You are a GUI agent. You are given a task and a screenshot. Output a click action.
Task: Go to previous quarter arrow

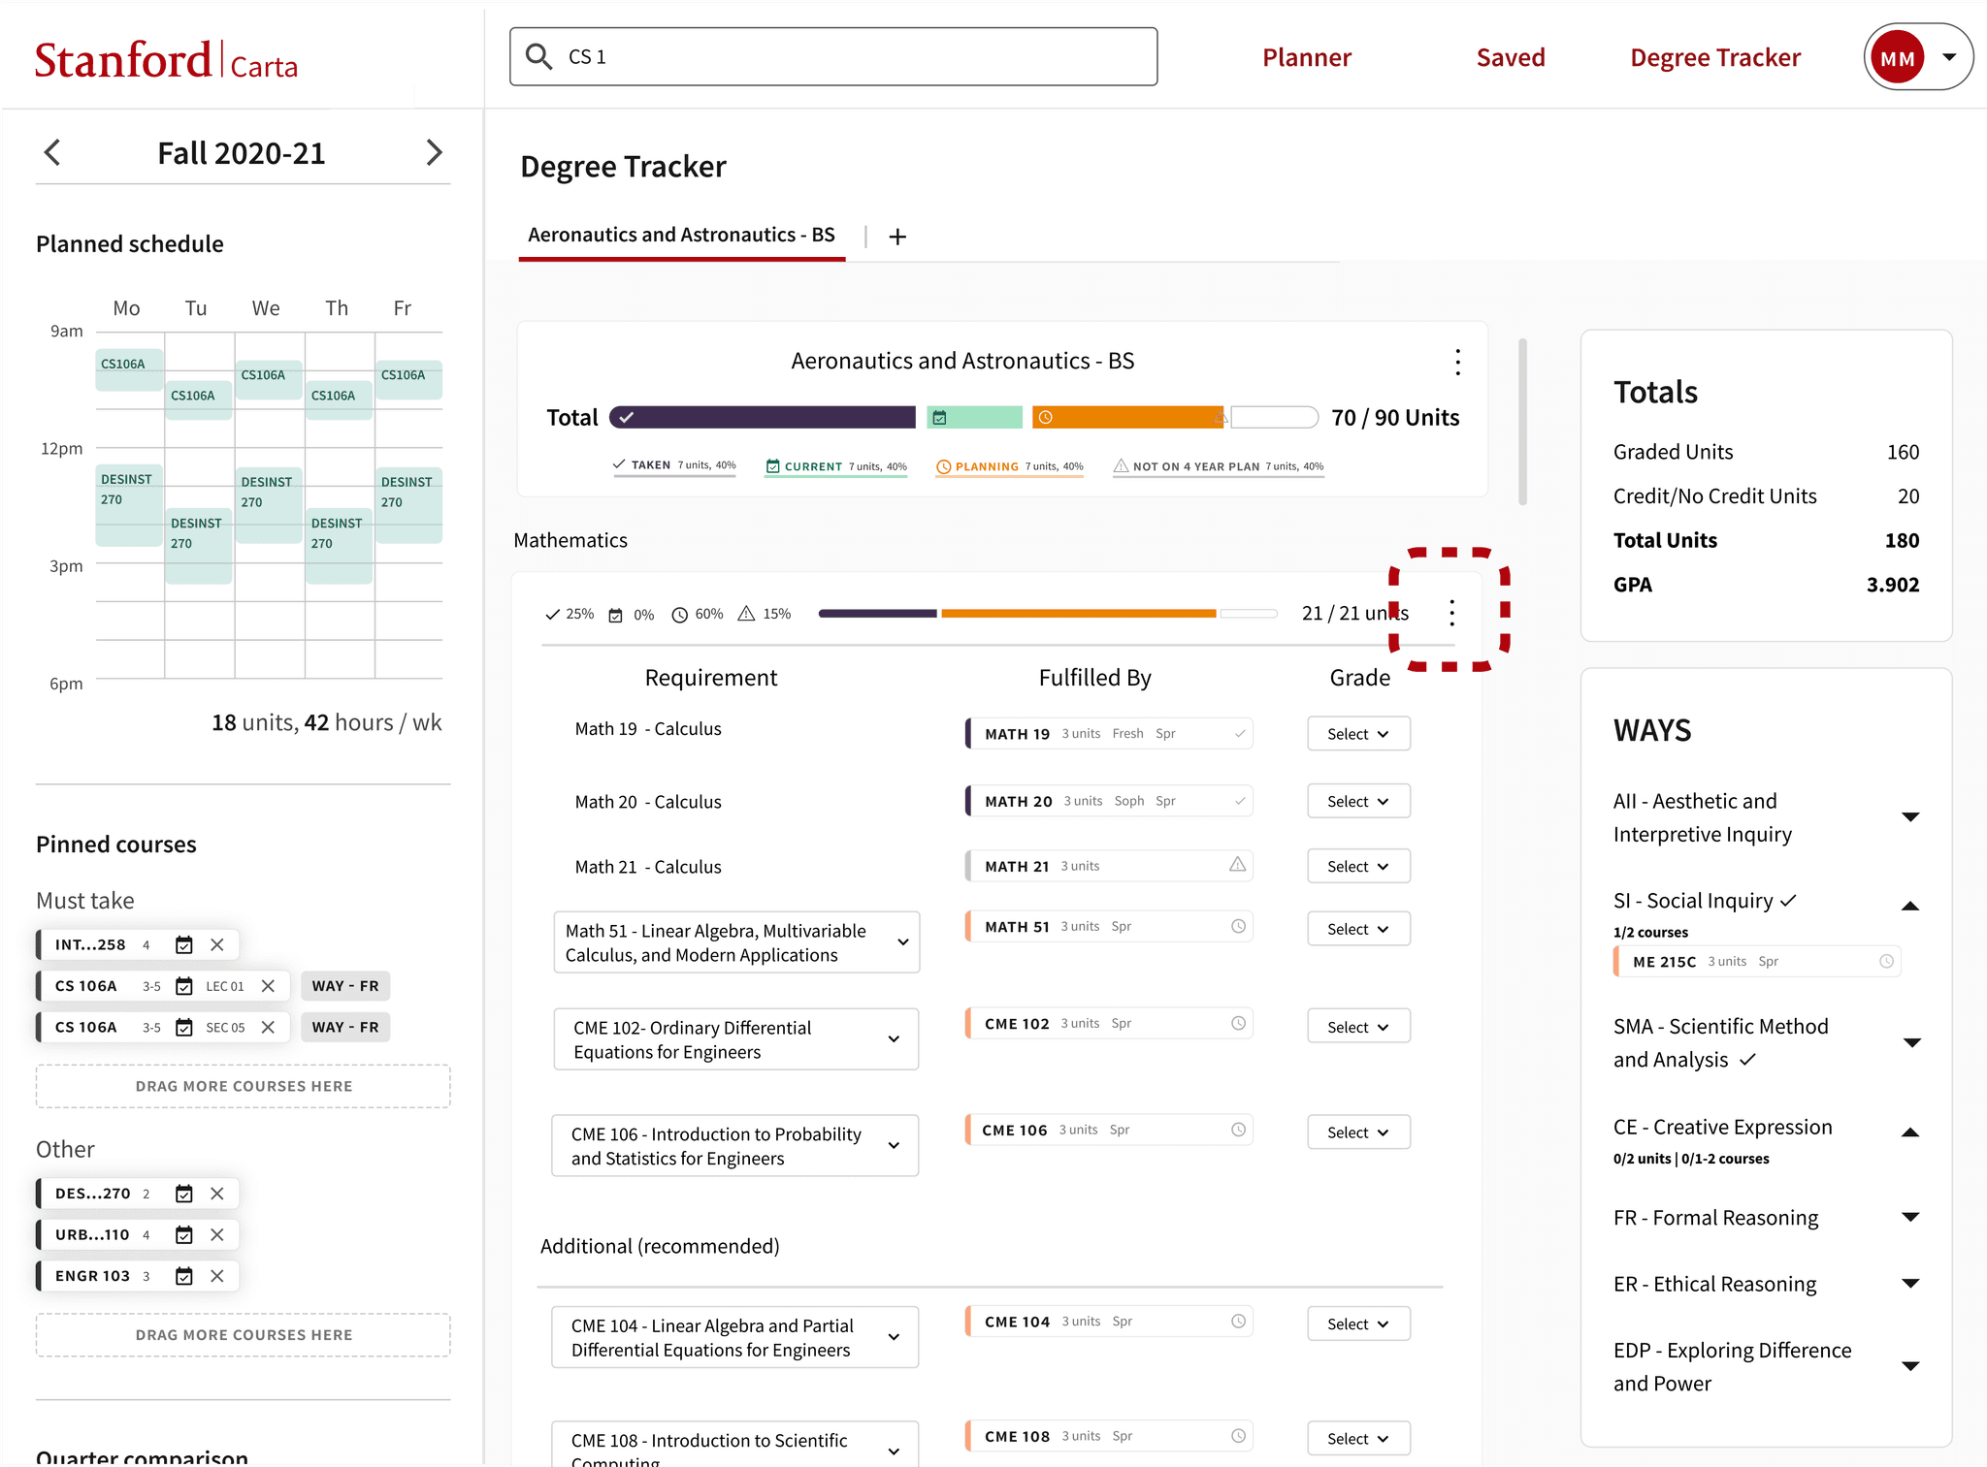click(x=53, y=152)
